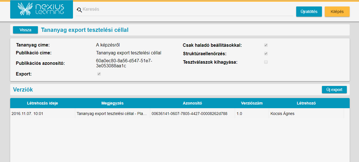Click the truncated Megjegyzés cell in the version row
Image resolution: width=359 pixels, height=162 pixels.
point(112,114)
